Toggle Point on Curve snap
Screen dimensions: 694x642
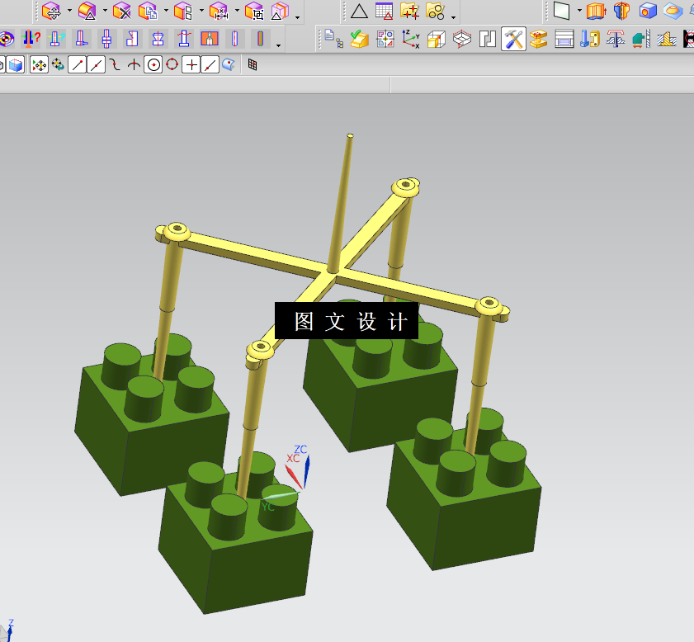(x=210, y=65)
